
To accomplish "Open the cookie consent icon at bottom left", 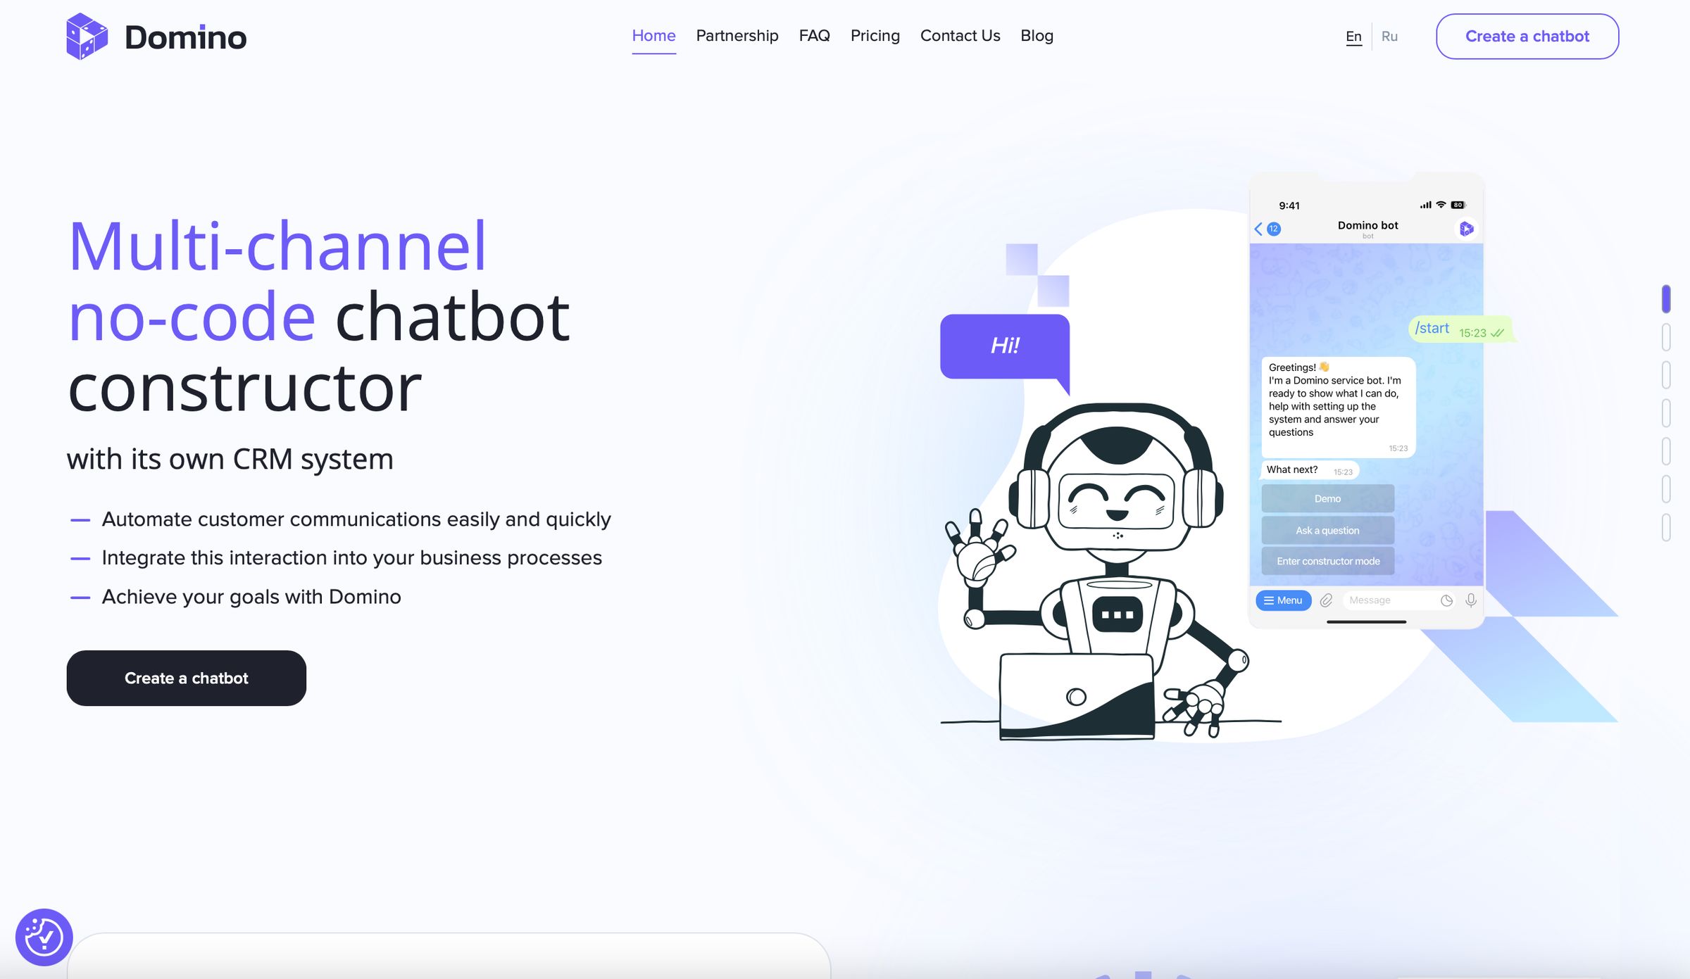I will coord(45,937).
